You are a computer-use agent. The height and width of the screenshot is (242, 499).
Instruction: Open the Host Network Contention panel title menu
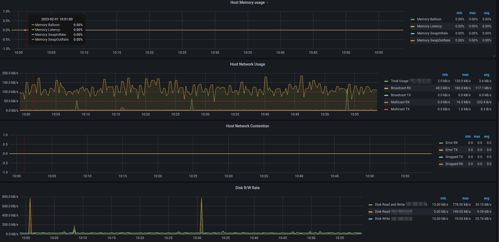[x=247, y=126]
